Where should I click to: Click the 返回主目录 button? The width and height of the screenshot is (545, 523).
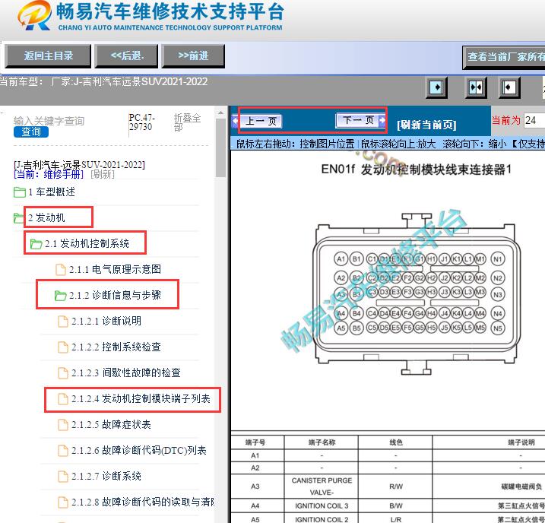(x=48, y=55)
